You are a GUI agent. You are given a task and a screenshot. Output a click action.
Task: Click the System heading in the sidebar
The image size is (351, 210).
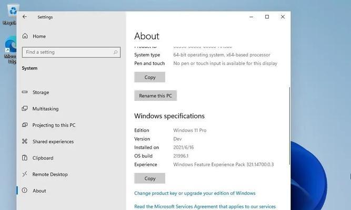click(x=29, y=68)
